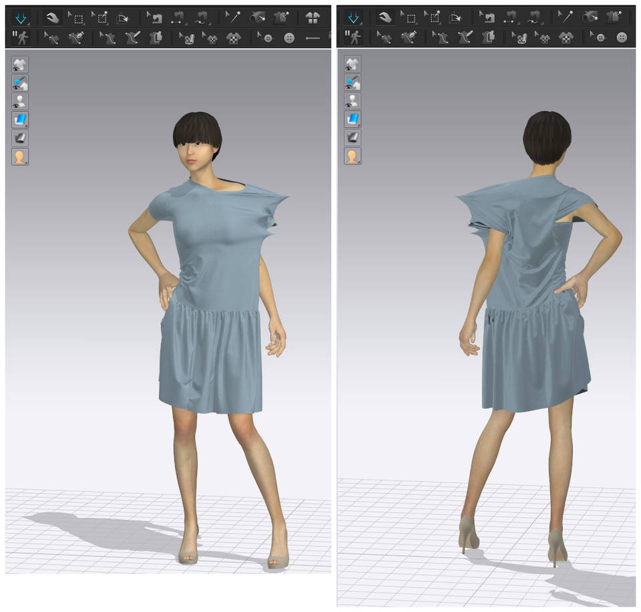Activate the Simulate tool
The height and width of the screenshot is (612, 641).
tap(20, 17)
